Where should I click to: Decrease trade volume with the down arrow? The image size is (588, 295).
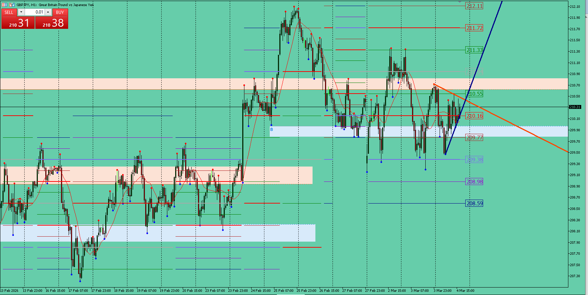(x=21, y=12)
